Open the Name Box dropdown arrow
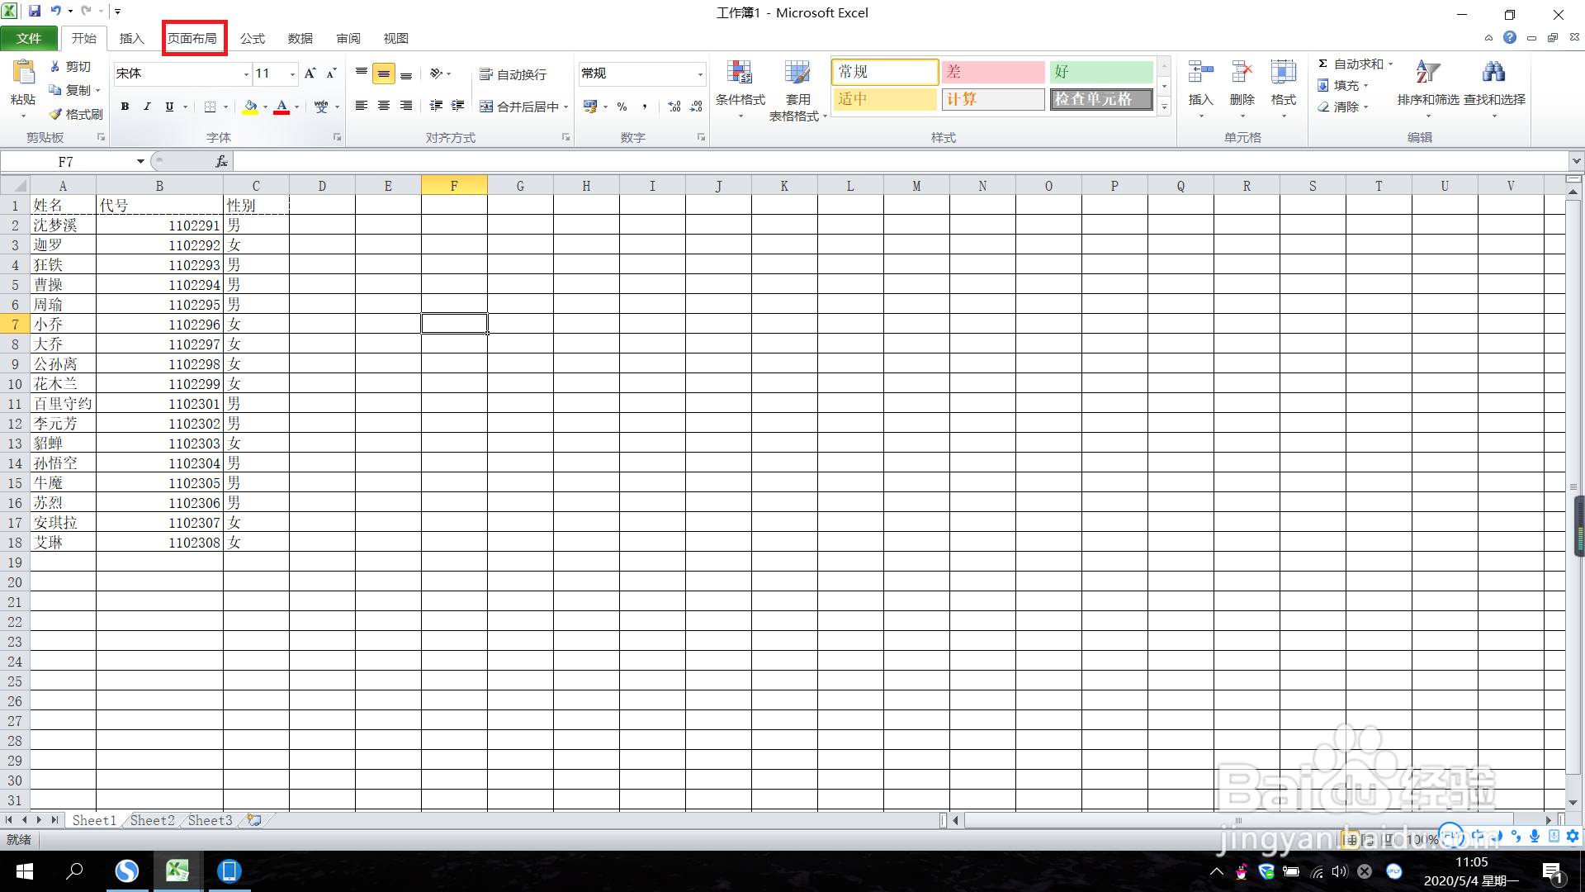1585x892 pixels. 140,162
